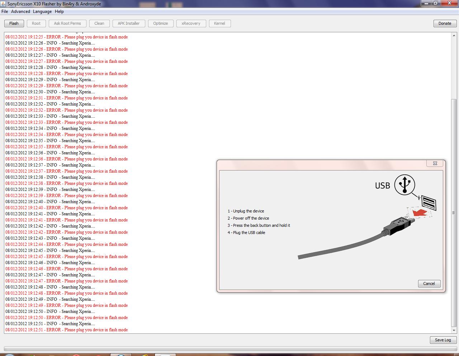459x356 pixels.
Task: Open the Language menu
Action: (42, 11)
